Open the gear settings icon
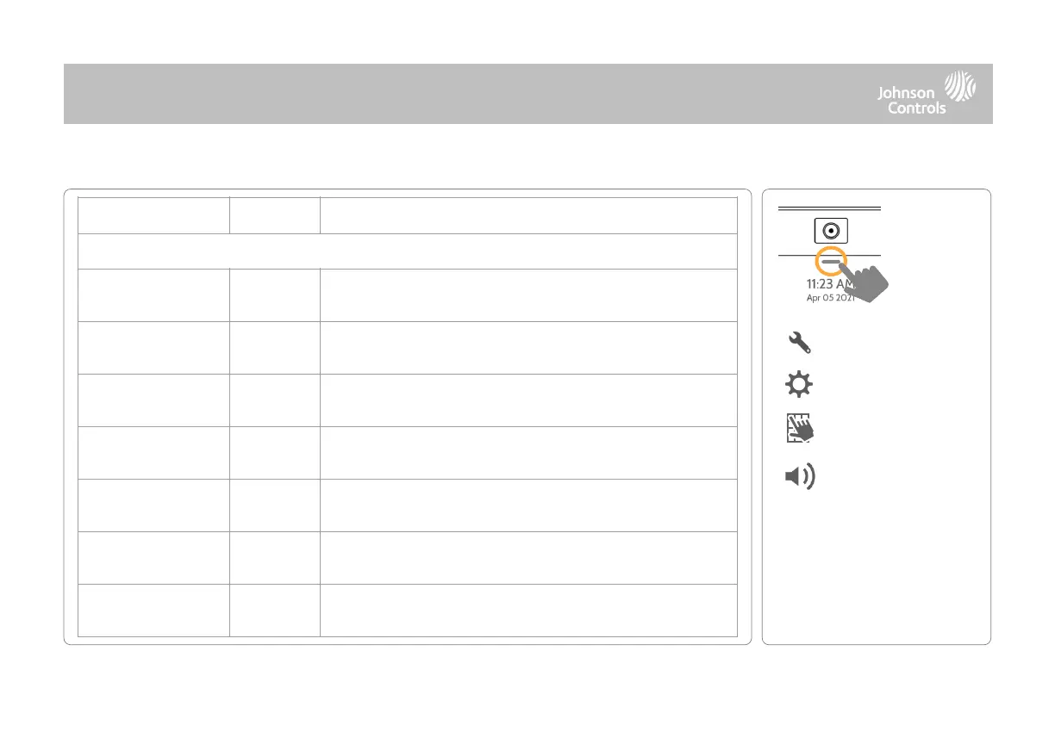This screenshot has height=744, width=1055. (x=799, y=385)
